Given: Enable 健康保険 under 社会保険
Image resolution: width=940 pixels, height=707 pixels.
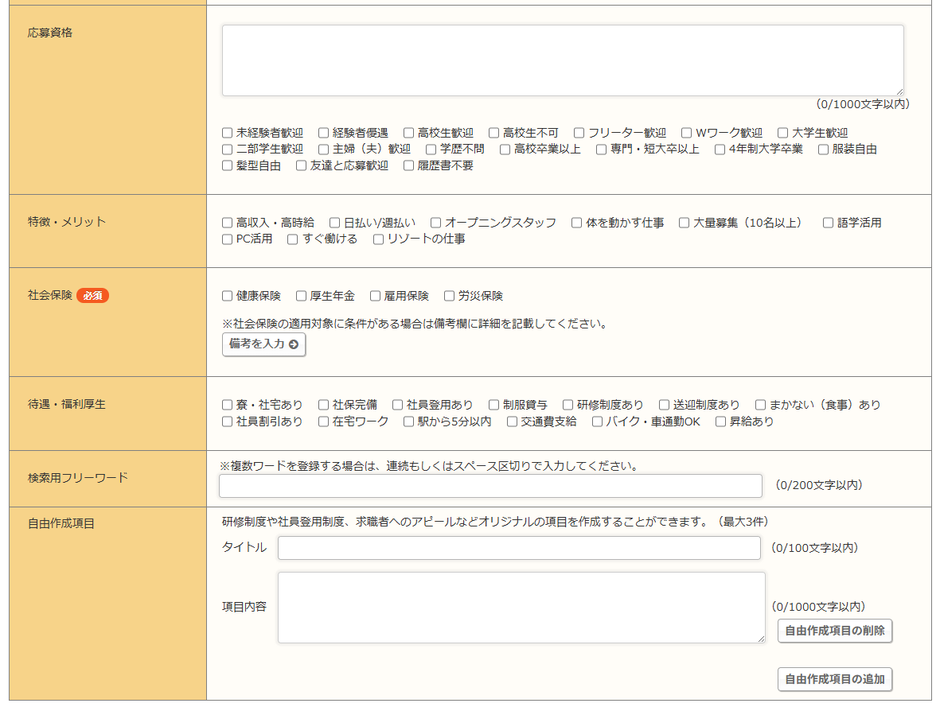Looking at the screenshot, I should (x=228, y=296).
